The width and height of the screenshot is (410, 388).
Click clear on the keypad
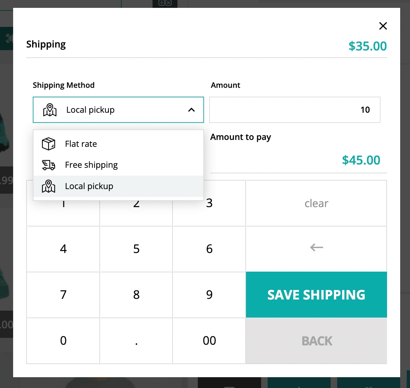pos(316,203)
